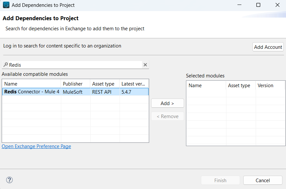The image size is (286, 189).
Task: Open Exchange Preference Page link
Action: tap(36, 146)
